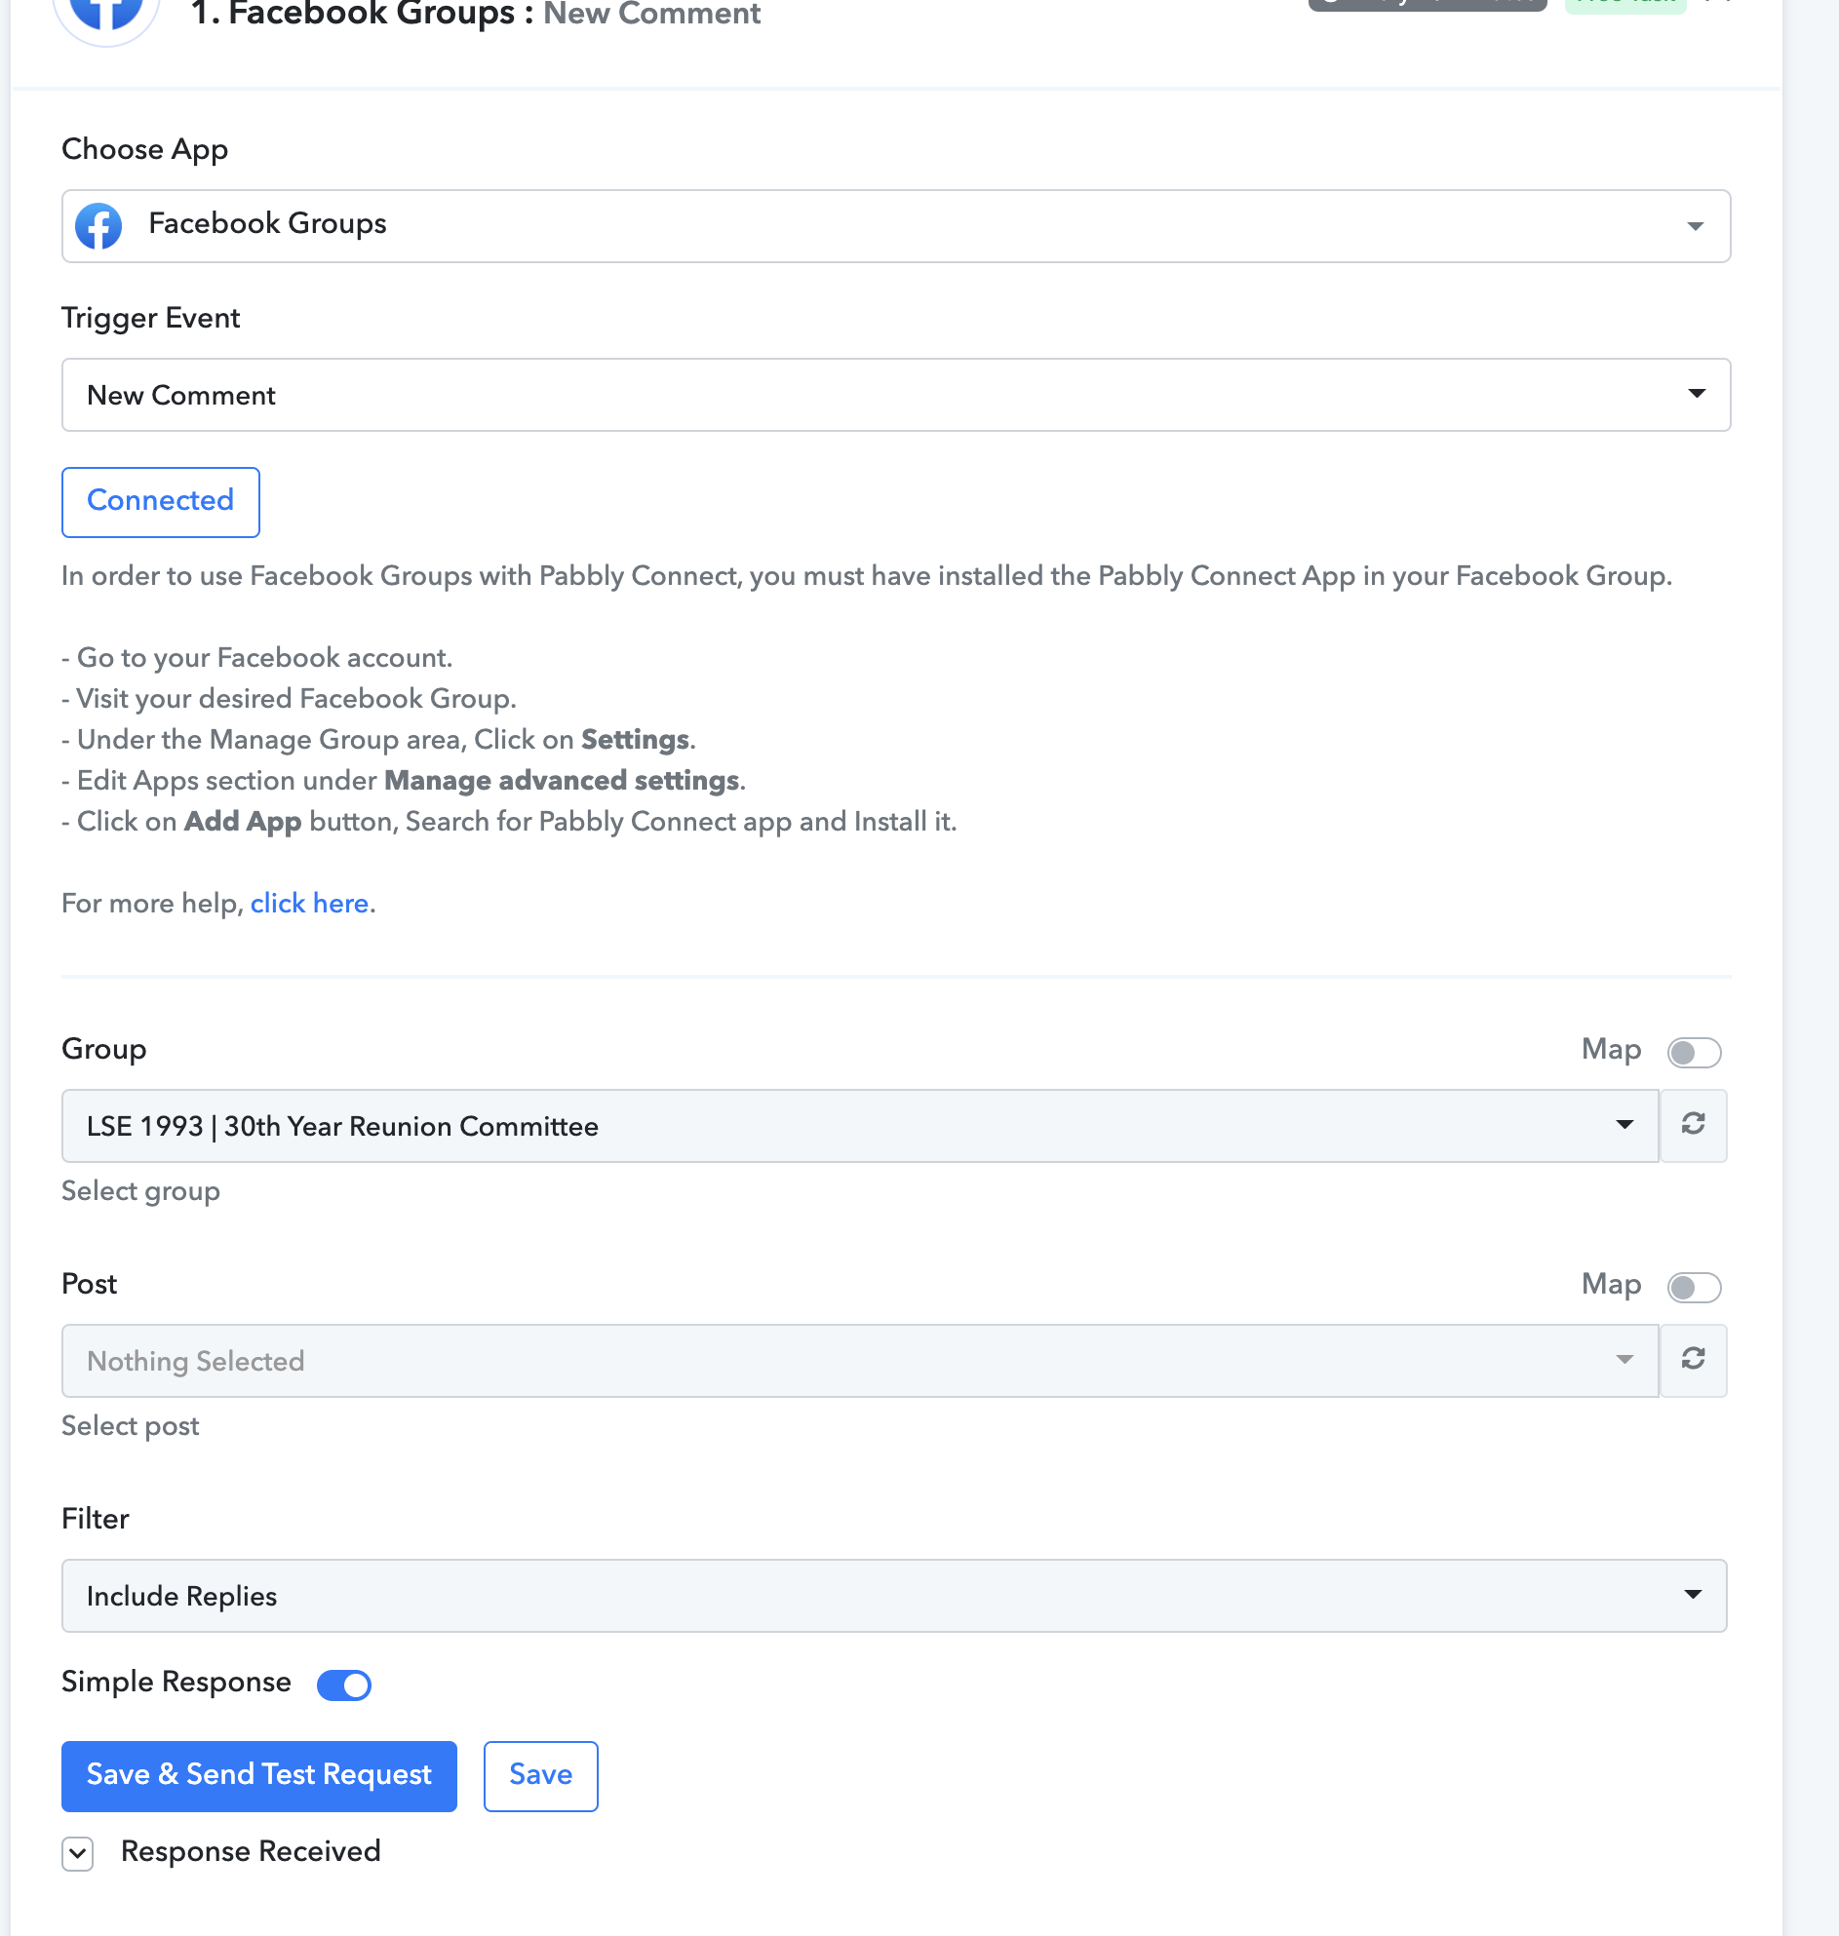Click the "Group" field label

[104, 1049]
